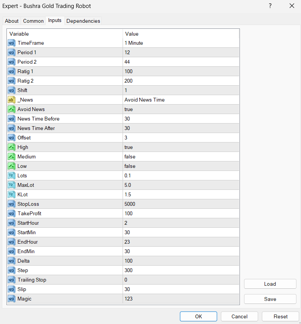The width and height of the screenshot is (301, 324).
Task: Click the boolean icon beside Medium
Action: [11, 157]
